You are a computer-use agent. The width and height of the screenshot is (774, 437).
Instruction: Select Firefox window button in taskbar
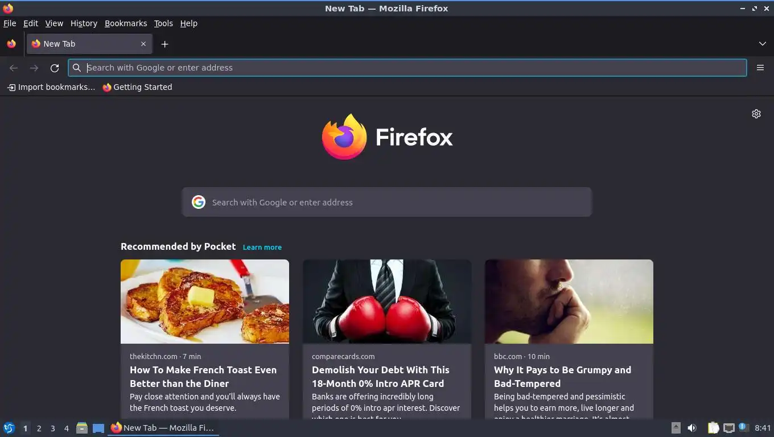[163, 428]
